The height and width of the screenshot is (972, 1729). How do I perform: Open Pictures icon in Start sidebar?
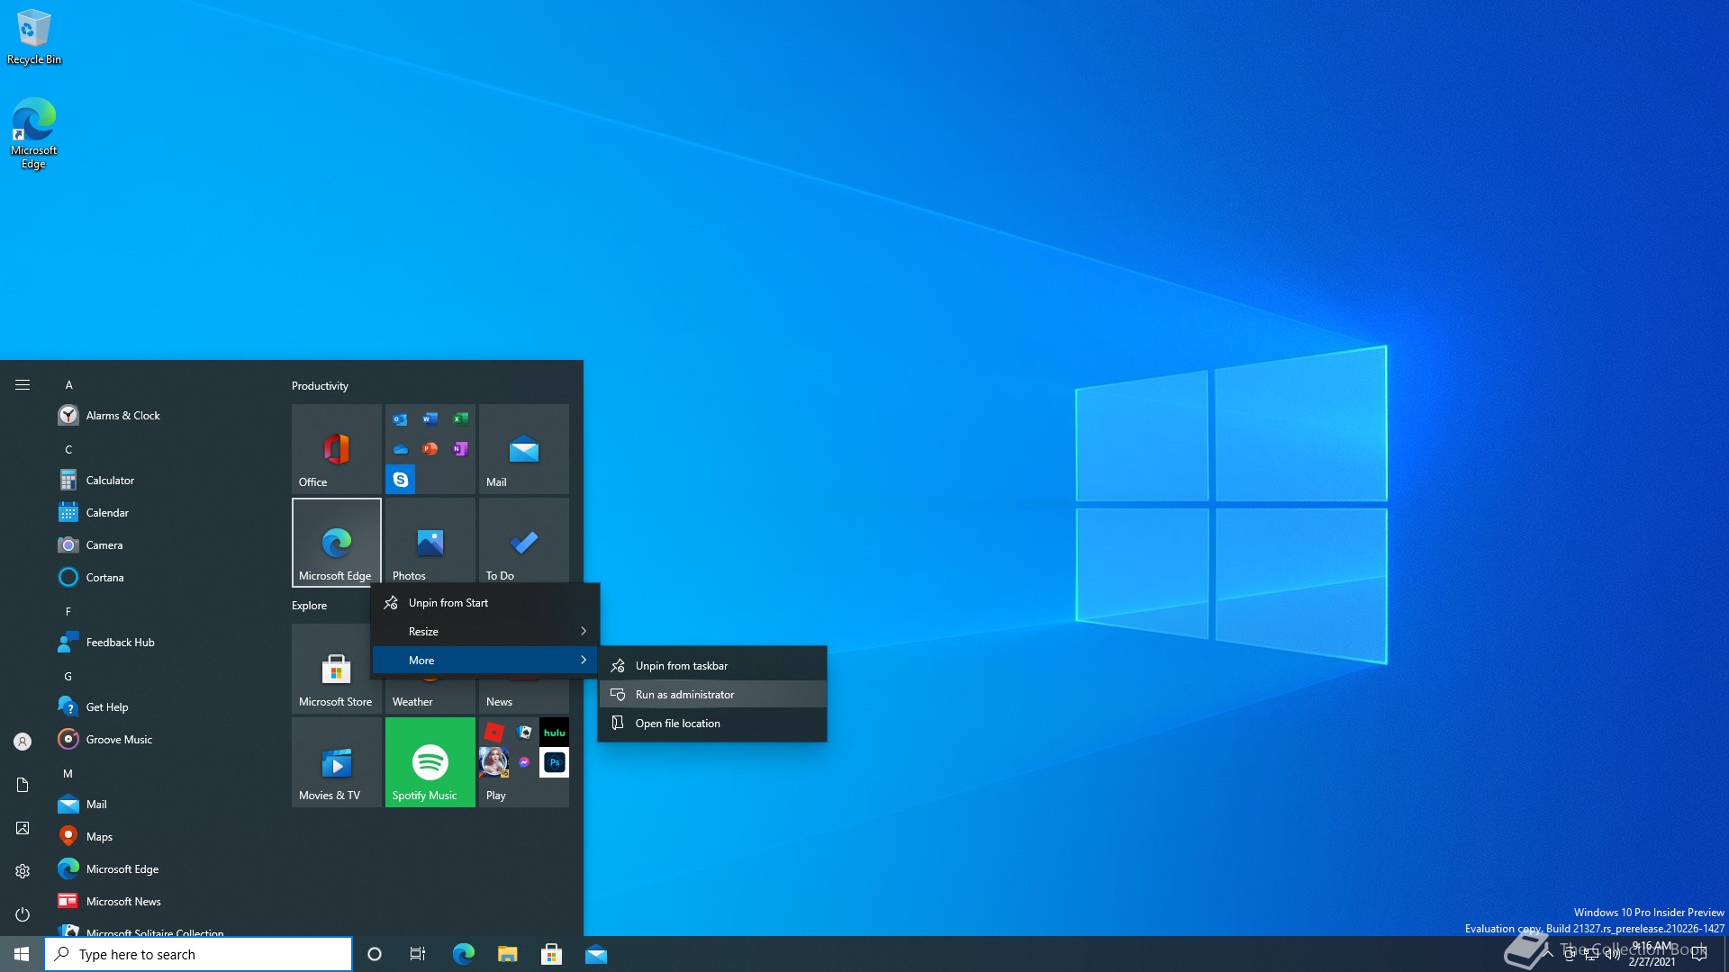click(23, 827)
